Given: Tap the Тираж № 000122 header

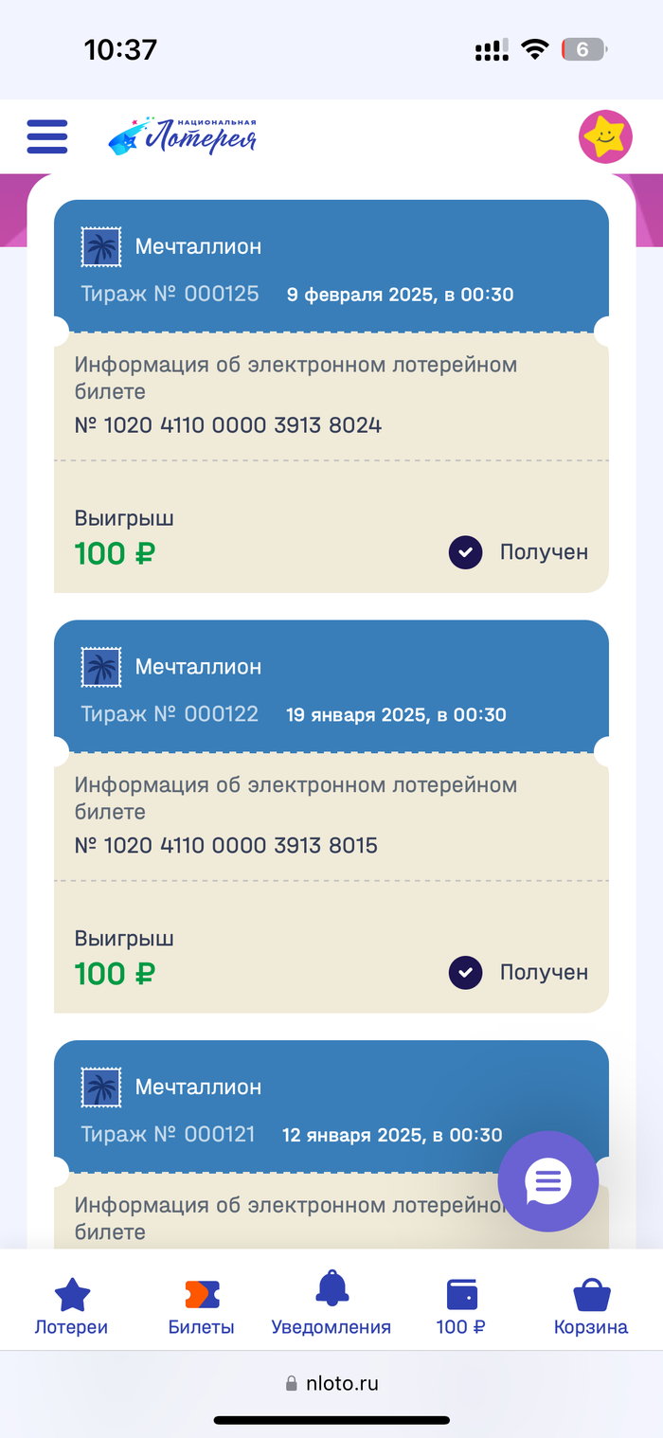Looking at the screenshot, I should tap(170, 714).
